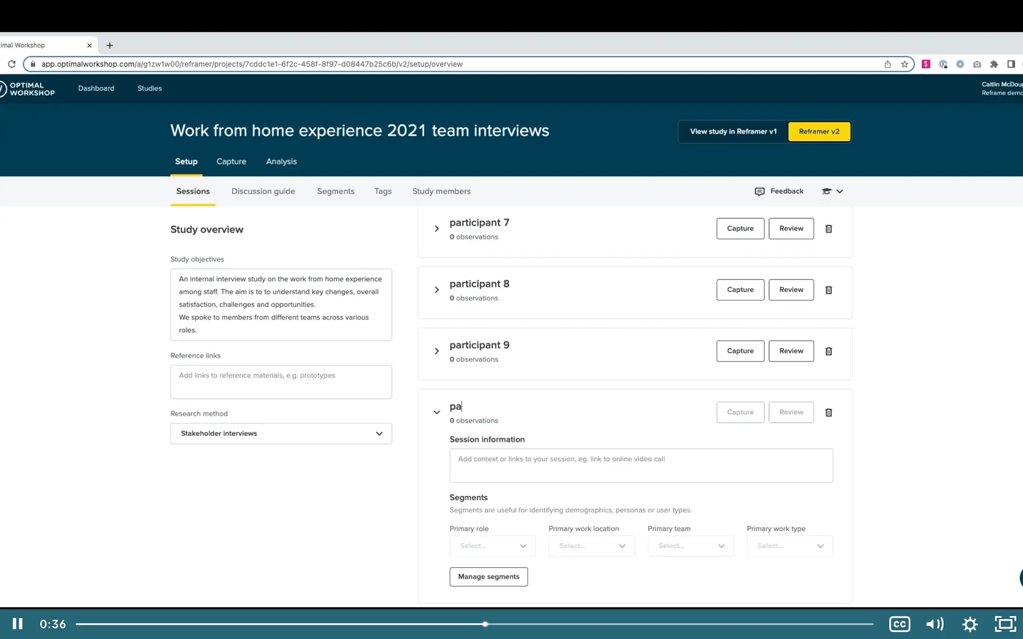1023x639 pixels.
Task: Open the Primary role select dropdown
Action: pos(492,546)
